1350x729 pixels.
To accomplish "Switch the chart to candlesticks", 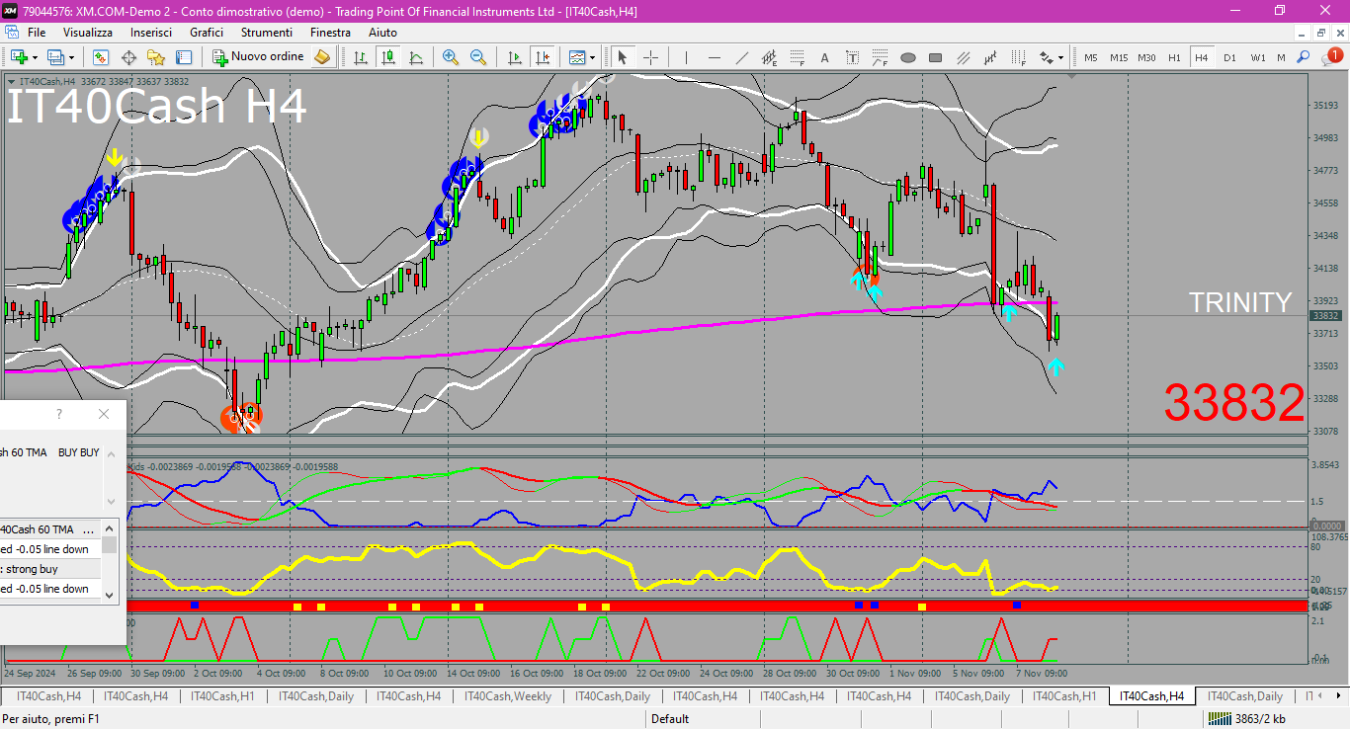I will (388, 57).
